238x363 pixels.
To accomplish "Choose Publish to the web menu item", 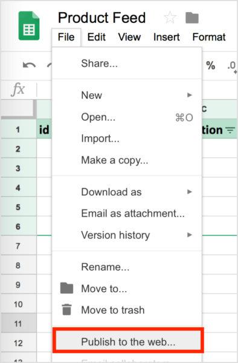I will coord(128,340).
